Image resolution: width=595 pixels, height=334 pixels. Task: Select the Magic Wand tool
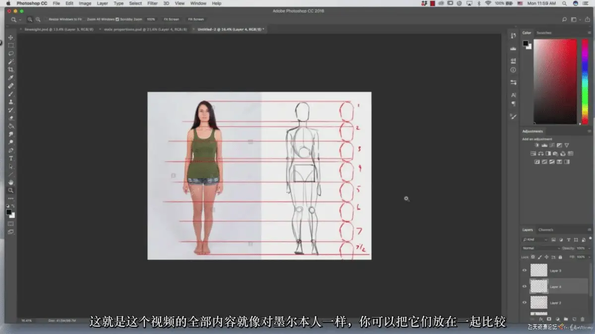coord(11,61)
